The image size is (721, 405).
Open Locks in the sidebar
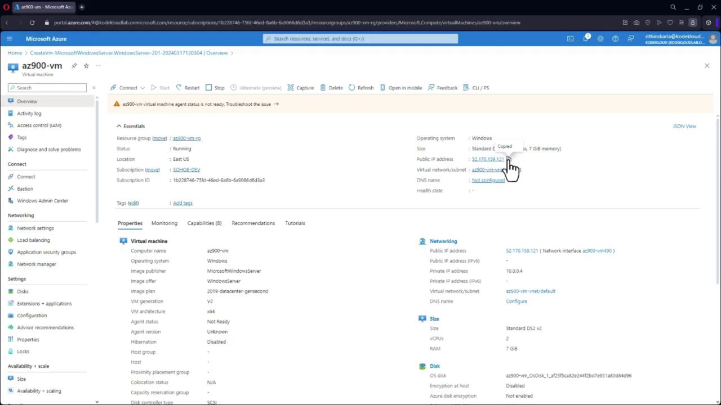point(23,352)
